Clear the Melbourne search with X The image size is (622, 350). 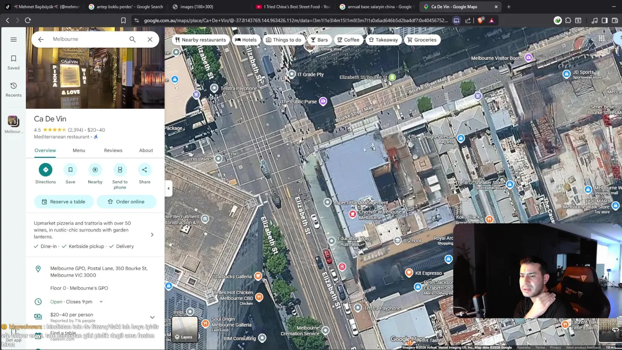tap(150, 39)
